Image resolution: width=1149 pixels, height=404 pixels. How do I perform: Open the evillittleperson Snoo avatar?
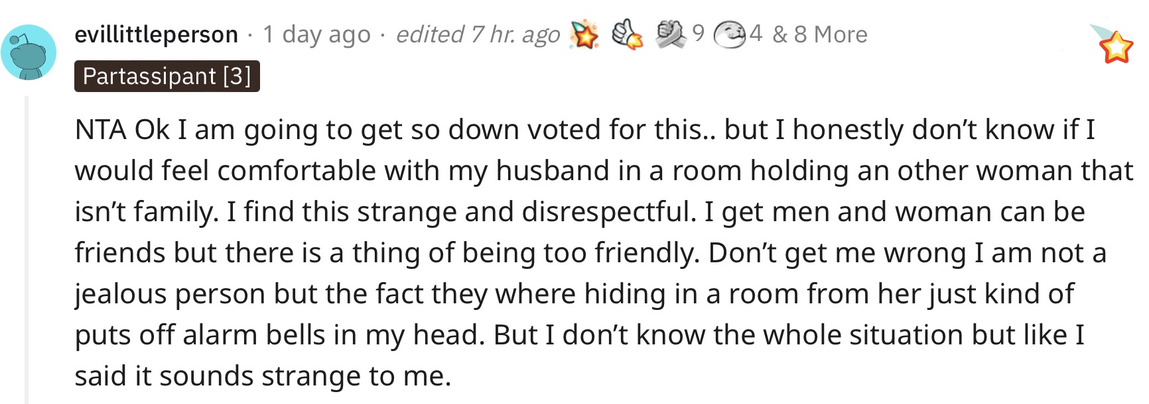pos(29,52)
